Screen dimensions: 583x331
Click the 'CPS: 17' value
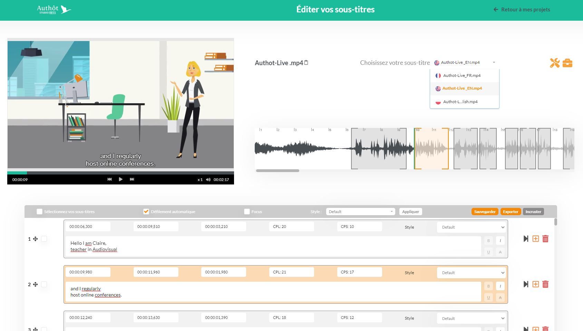pyautogui.click(x=359, y=272)
